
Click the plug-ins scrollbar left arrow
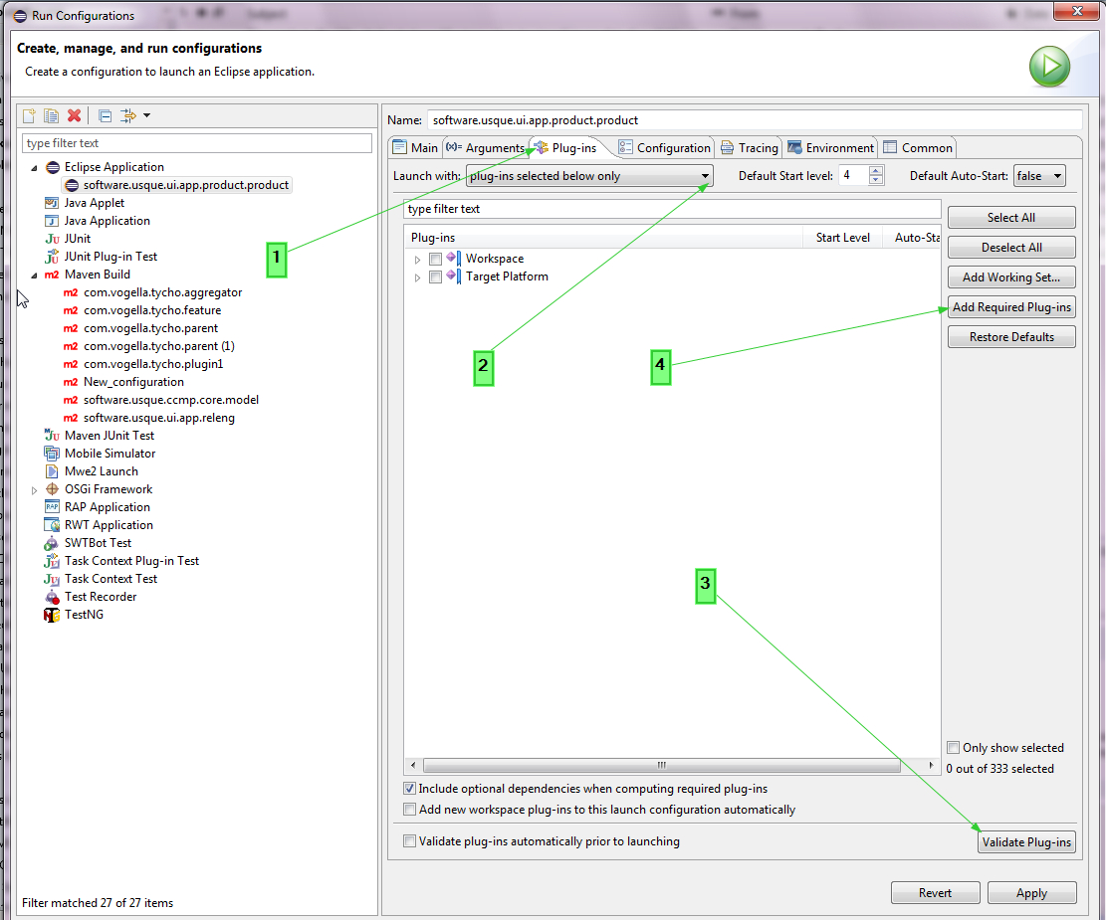pyautogui.click(x=413, y=765)
